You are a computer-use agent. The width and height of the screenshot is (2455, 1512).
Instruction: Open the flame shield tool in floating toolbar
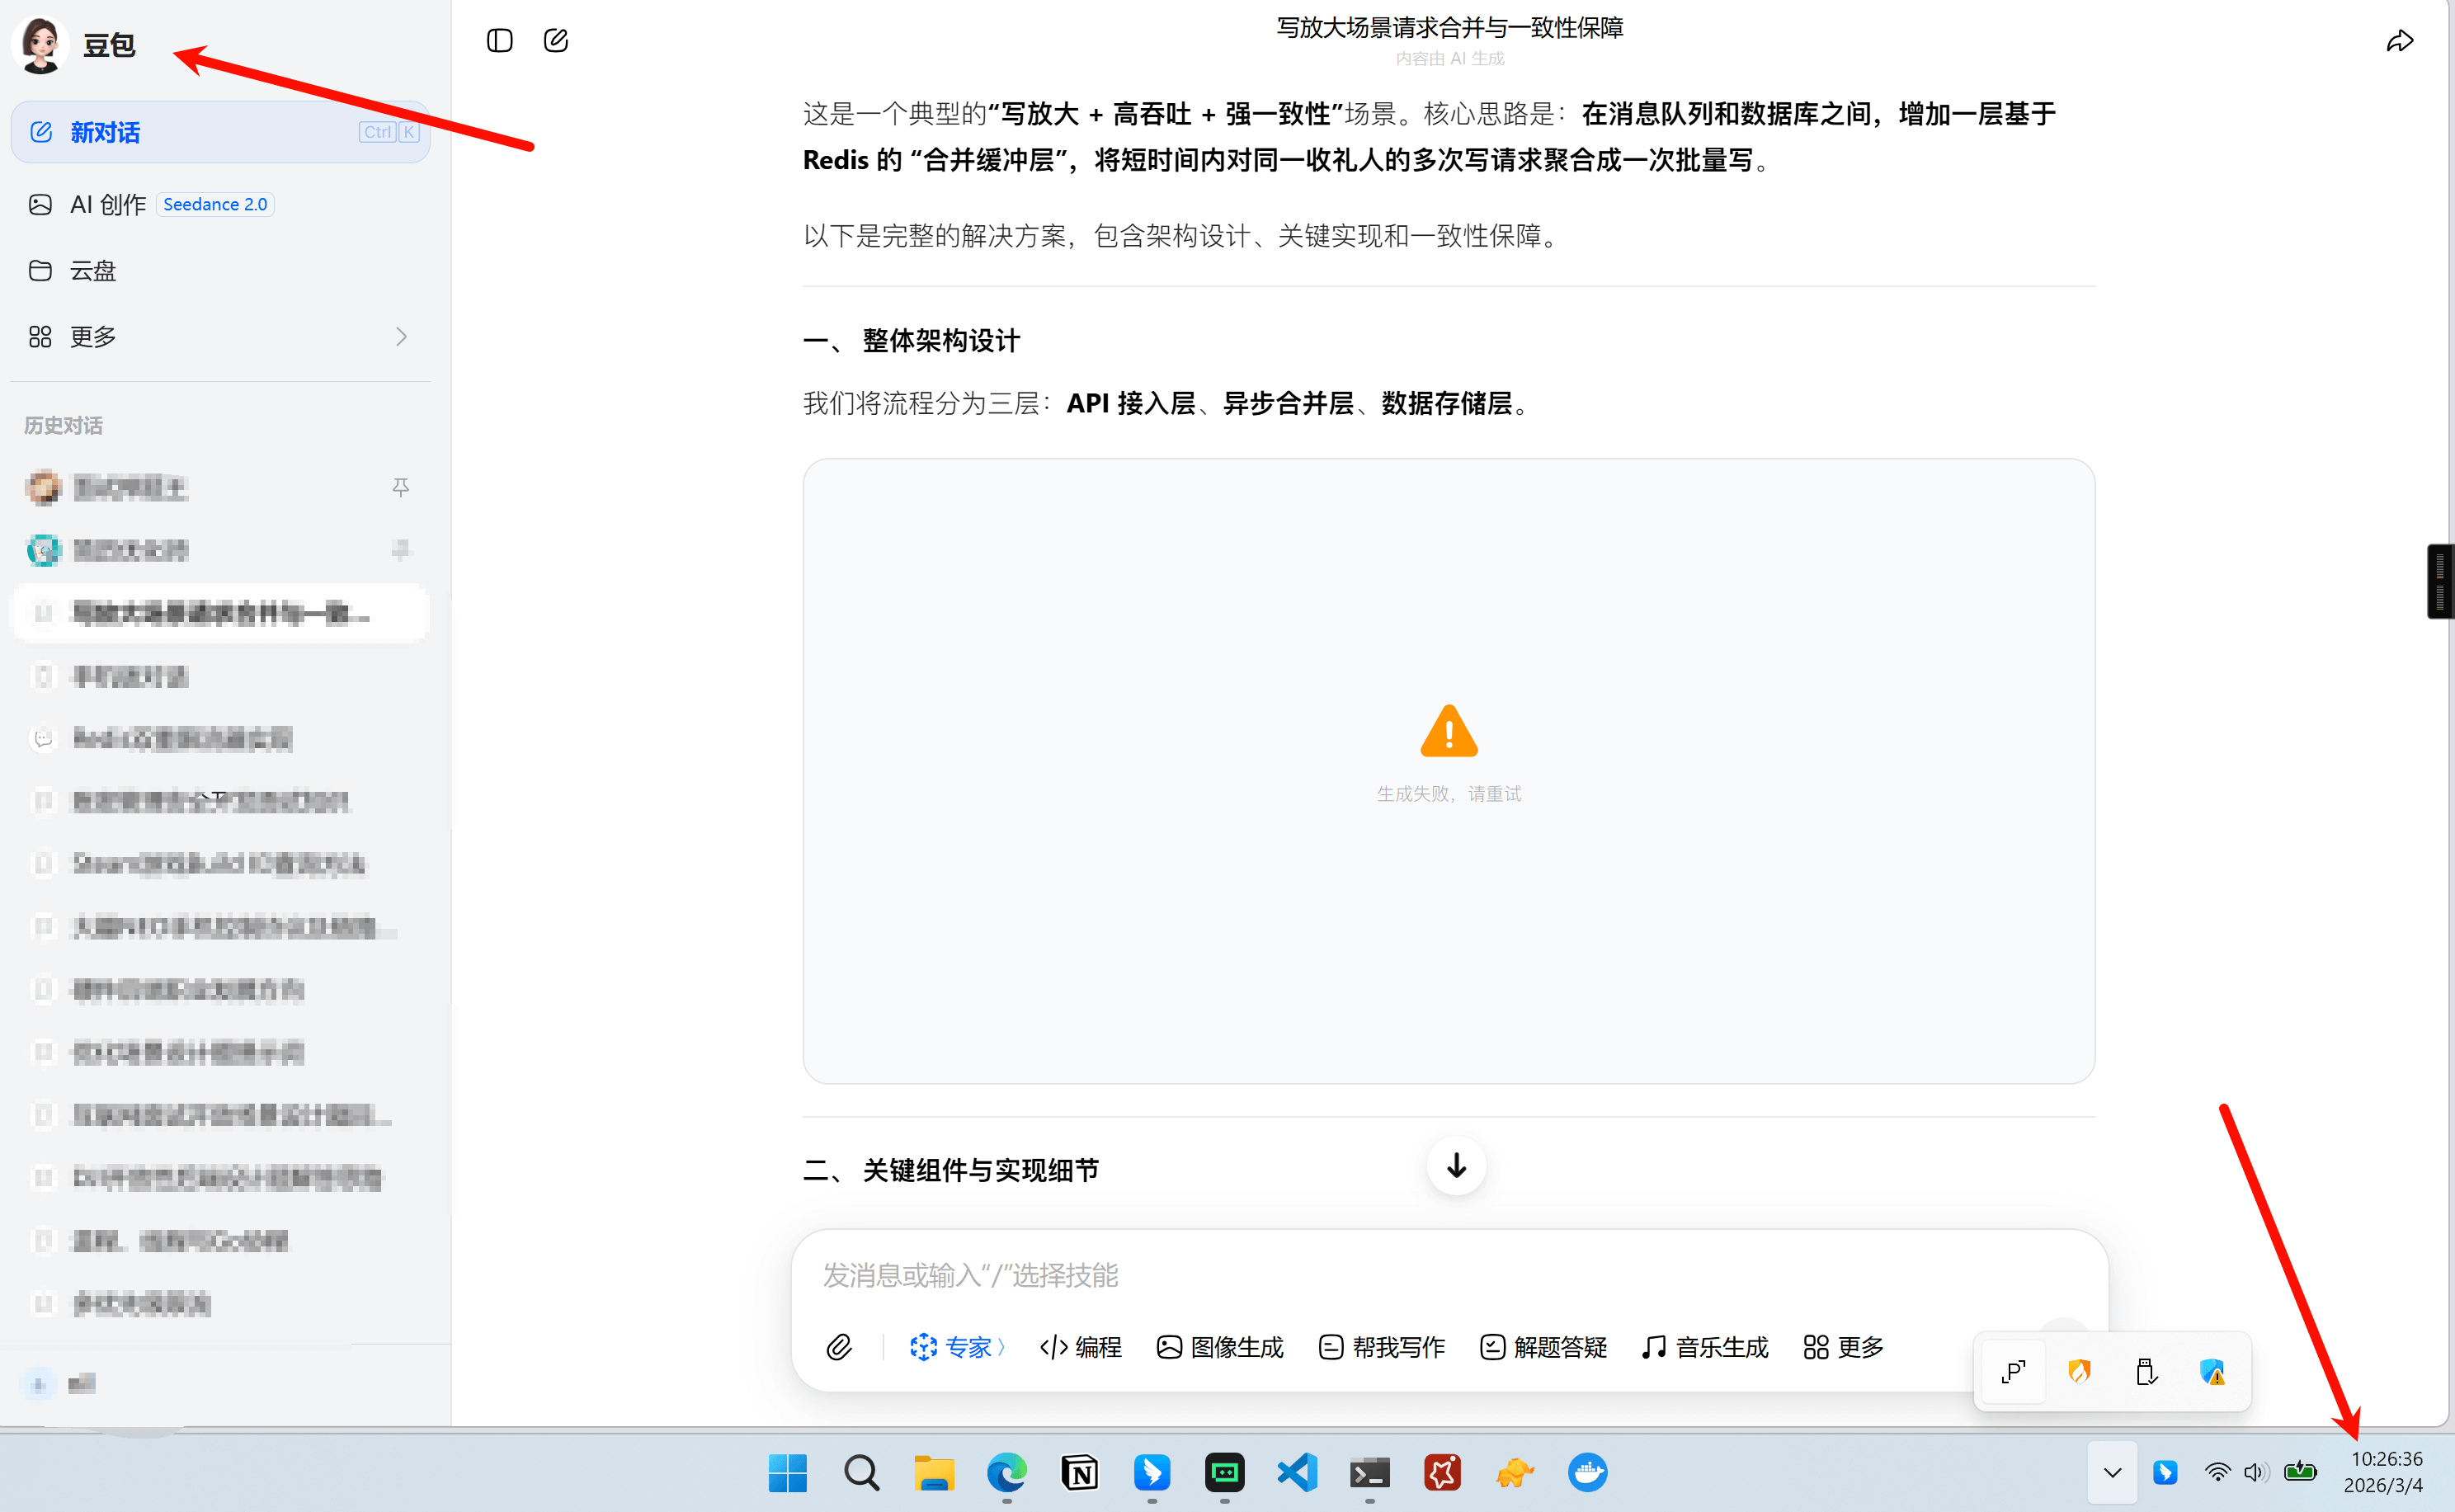pos(2080,1371)
